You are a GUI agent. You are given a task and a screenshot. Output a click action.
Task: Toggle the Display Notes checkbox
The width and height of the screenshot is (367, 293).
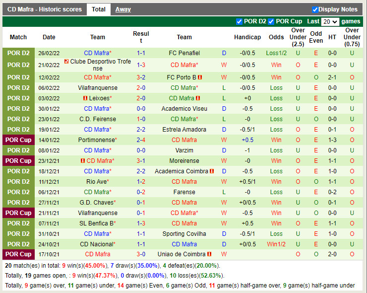[x=315, y=9]
